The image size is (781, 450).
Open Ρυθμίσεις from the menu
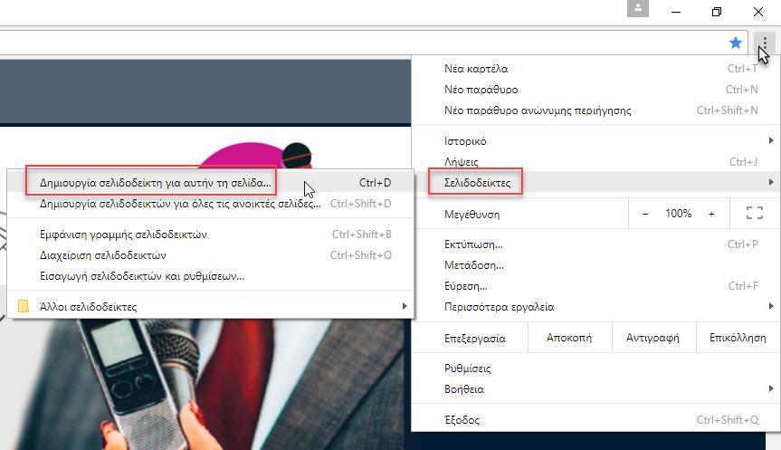(595, 369)
